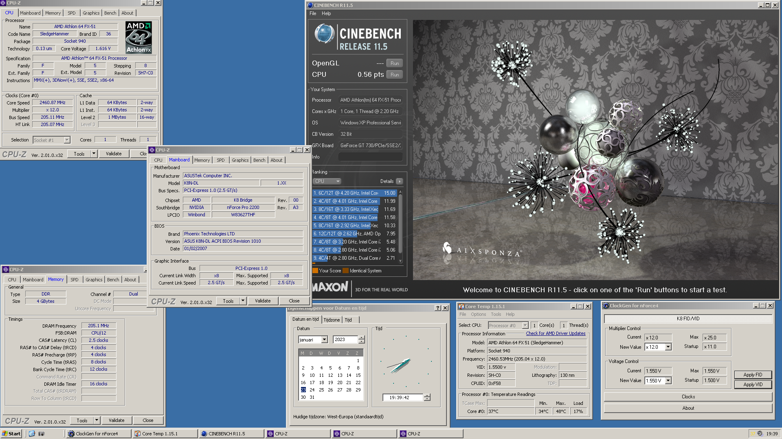Open the Ranking CPU dropdown in Cinebench
The width and height of the screenshot is (782, 439).
[327, 181]
